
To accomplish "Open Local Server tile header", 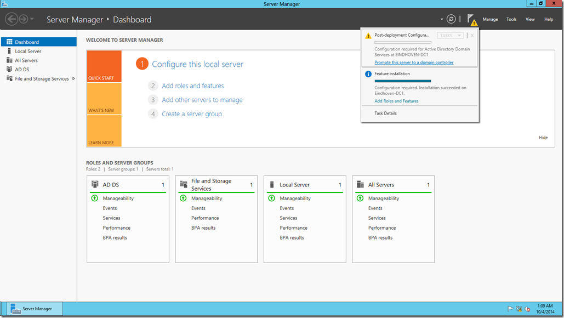I will pyautogui.click(x=305, y=185).
